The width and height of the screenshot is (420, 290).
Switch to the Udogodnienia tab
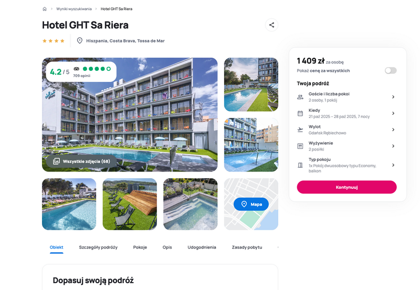tap(202, 247)
